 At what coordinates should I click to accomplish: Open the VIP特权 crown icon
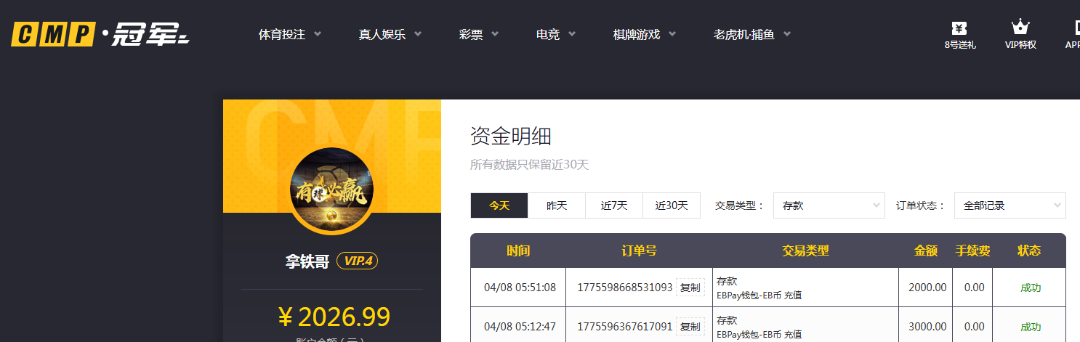(1020, 34)
